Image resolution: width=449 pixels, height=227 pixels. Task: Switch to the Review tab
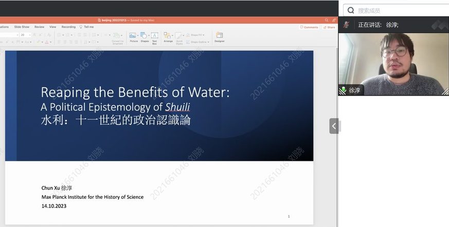39,27
